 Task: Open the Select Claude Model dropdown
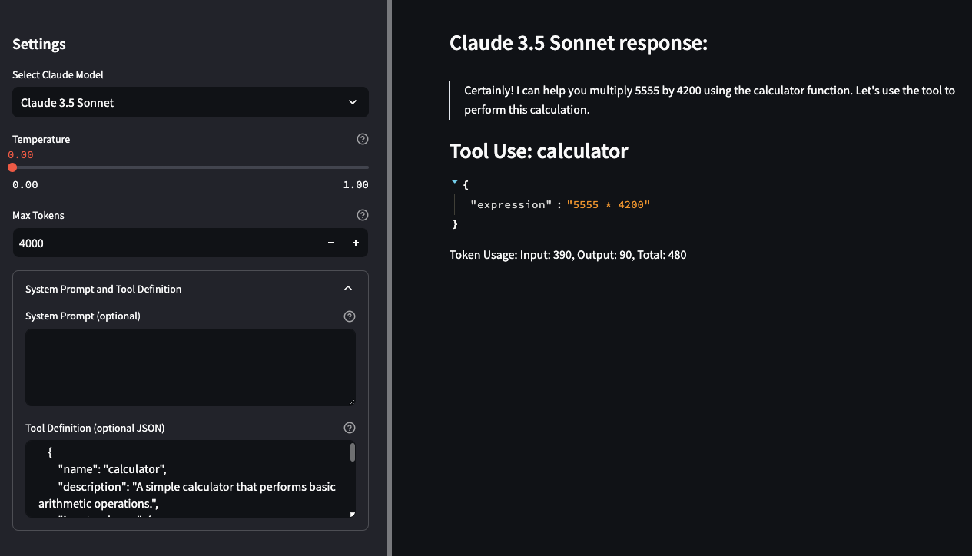(191, 102)
